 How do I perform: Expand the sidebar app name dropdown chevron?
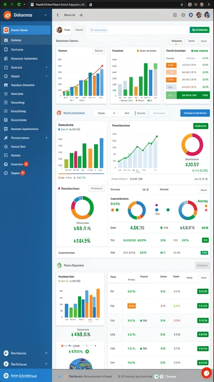coord(45,15)
